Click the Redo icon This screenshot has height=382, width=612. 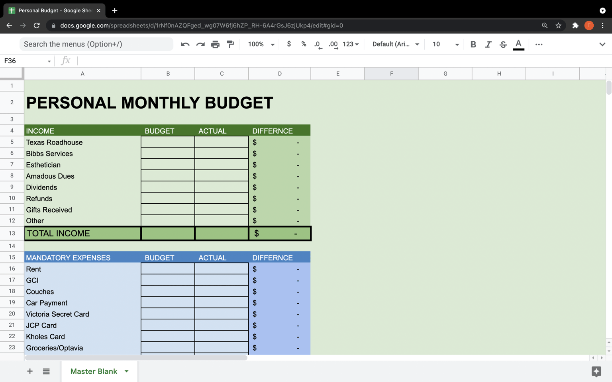point(200,44)
